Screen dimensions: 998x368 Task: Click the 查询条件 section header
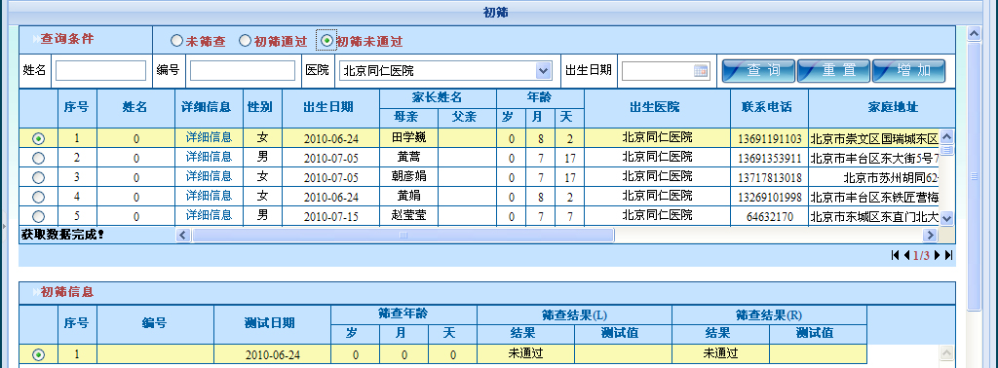(x=67, y=39)
